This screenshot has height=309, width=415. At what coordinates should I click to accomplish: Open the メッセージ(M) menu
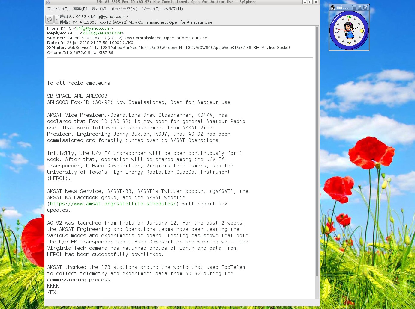pyautogui.click(x=125, y=9)
